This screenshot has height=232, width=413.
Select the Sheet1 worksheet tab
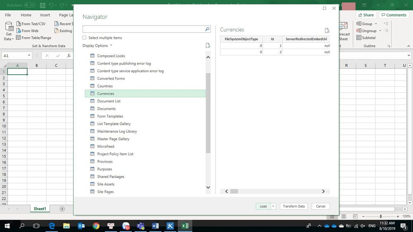(40, 209)
